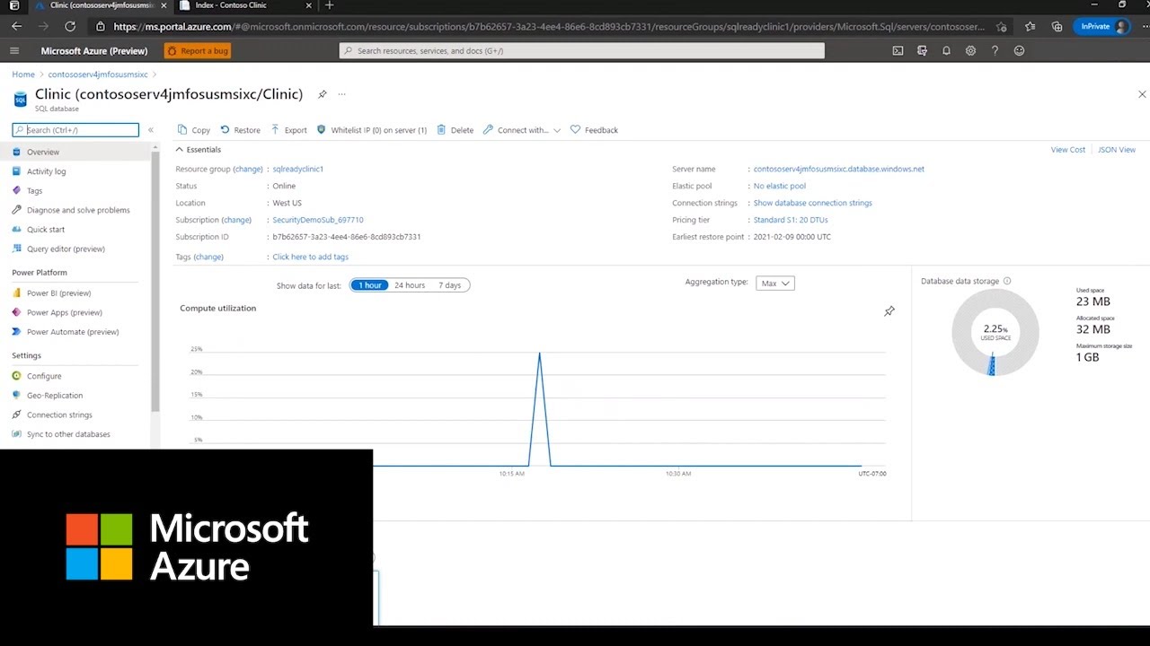Click the No elastic pool link

pyautogui.click(x=780, y=186)
